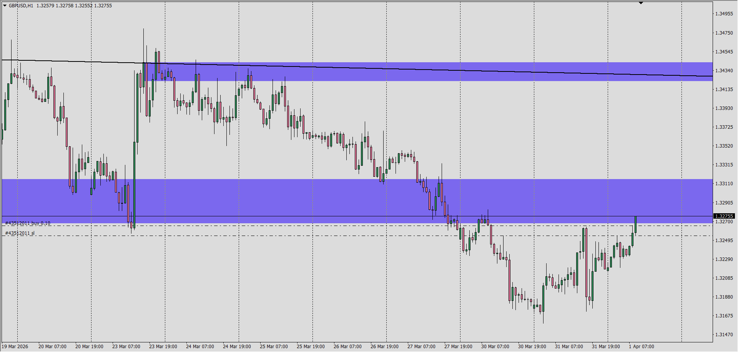Image resolution: width=738 pixels, height=352 pixels.
Task: Click price scale value 1.31880
Action: coord(724,297)
